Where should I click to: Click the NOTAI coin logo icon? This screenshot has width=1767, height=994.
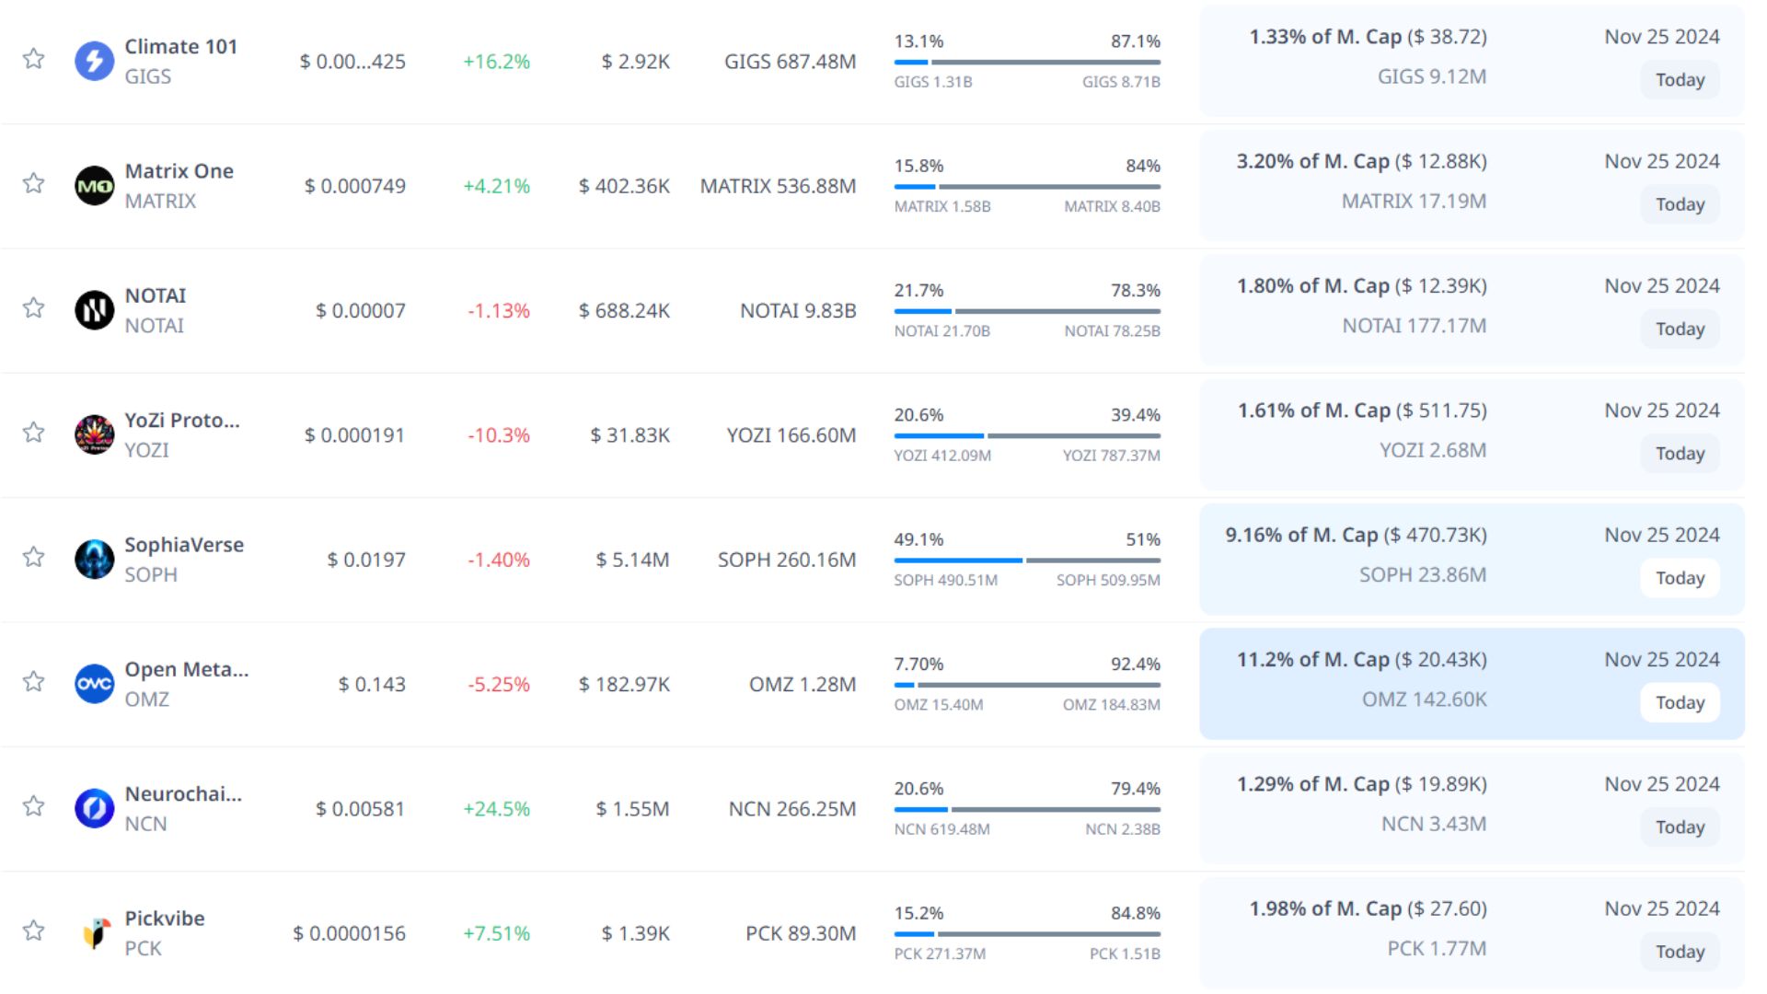[94, 310]
